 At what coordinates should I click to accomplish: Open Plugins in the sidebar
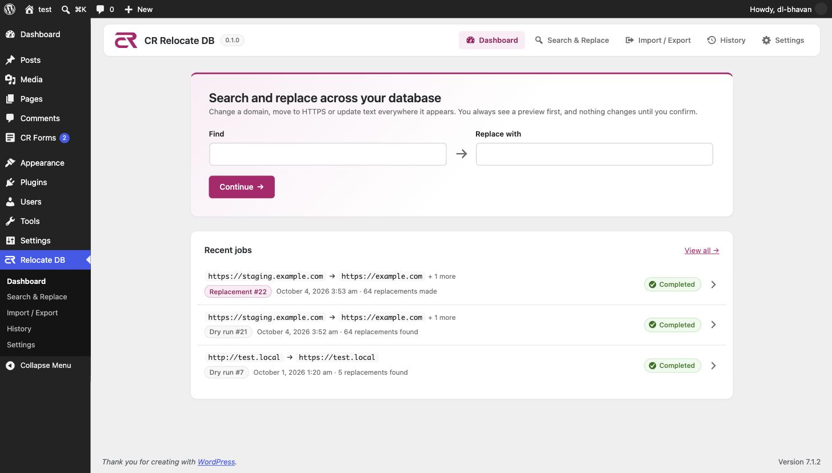tap(45, 182)
